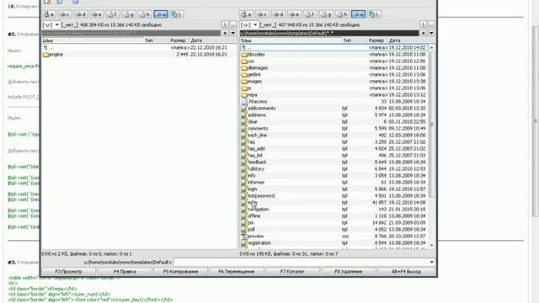Select drive f in right panel
Viewport: 539px width, 303px height.
tap(310, 14)
